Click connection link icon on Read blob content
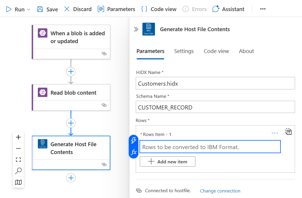302x198 pixels. tap(104, 105)
